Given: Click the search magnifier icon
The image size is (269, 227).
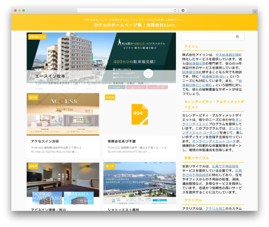Looking at the screenshot, I should 237,36.
